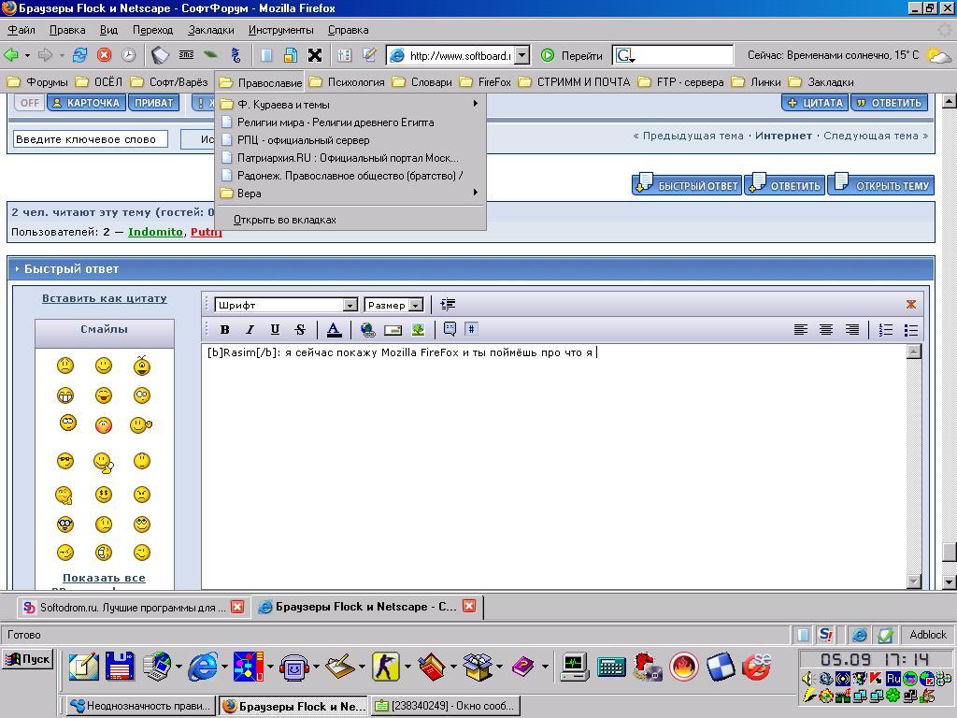This screenshot has width=957, height=718.
Task: Click the insert hyperlink globe icon
Action: pyautogui.click(x=367, y=330)
